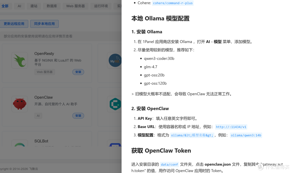Click the 旧模型大概率不适配 note line
The image size is (292, 173).
coord(182,94)
